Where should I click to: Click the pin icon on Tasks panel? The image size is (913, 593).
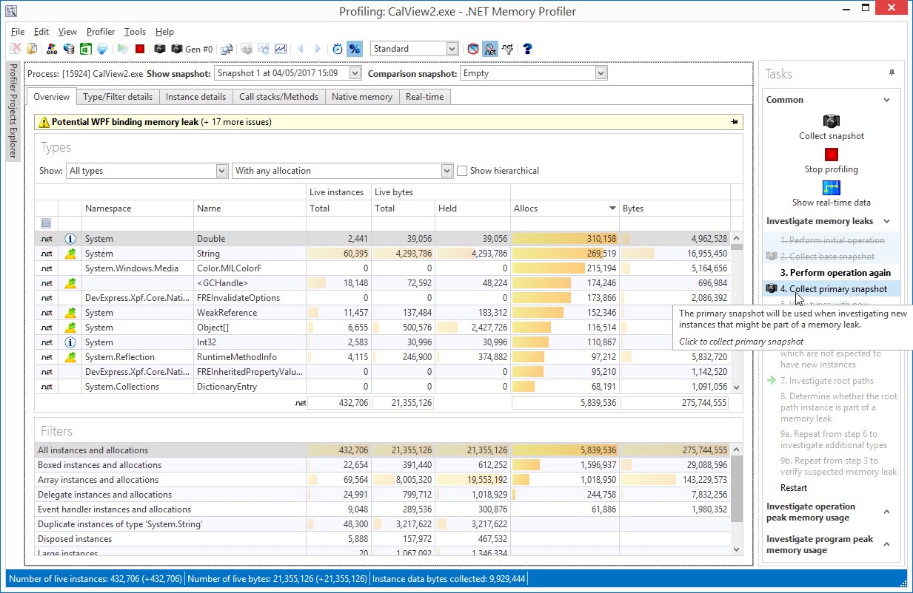pyautogui.click(x=892, y=73)
